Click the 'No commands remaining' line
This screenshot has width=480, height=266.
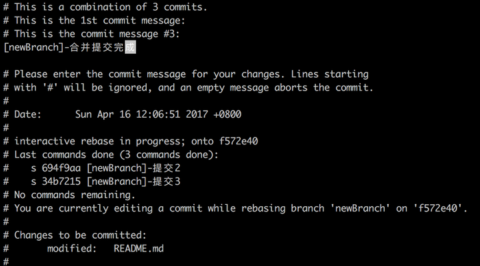click(69, 195)
